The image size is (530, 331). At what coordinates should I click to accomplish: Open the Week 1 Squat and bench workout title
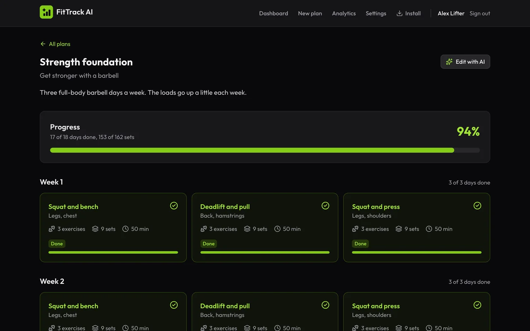click(x=73, y=206)
